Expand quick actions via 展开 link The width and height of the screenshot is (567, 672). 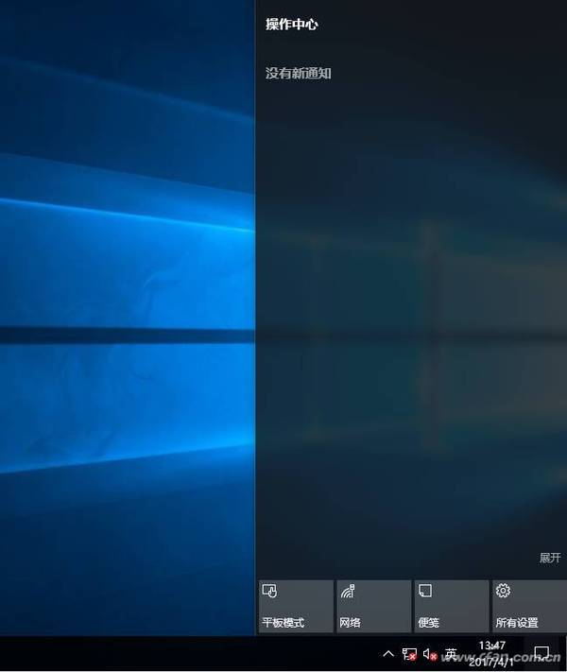[550, 558]
